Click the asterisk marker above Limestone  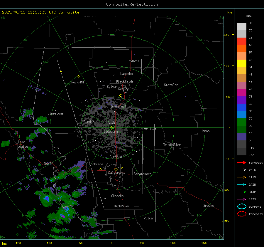coord(55,111)
